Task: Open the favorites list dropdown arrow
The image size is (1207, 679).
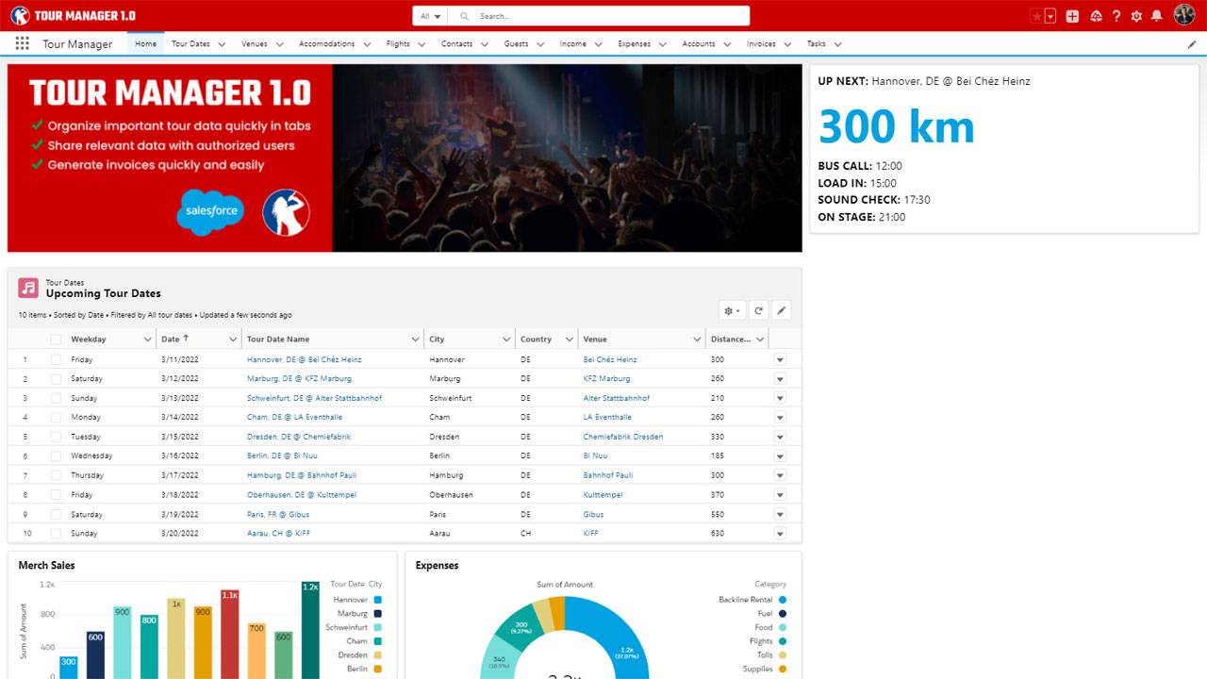Action: click(1050, 16)
